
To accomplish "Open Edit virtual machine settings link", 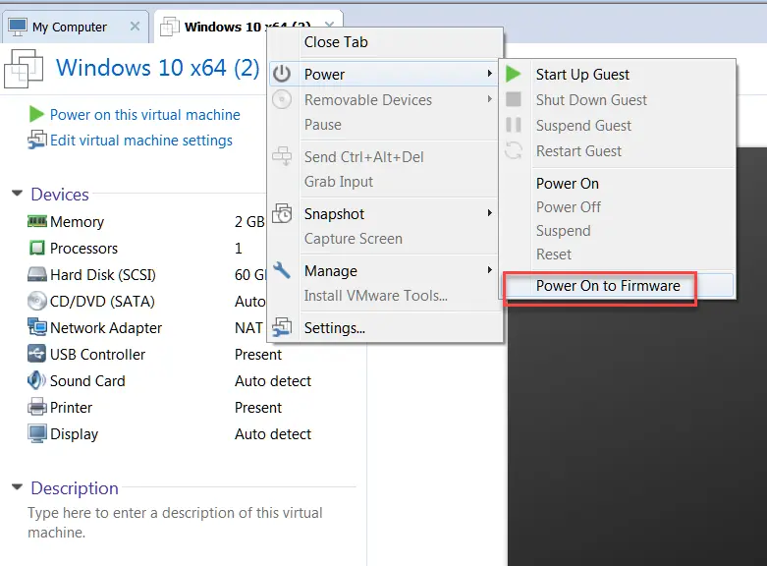I will 141,141.
